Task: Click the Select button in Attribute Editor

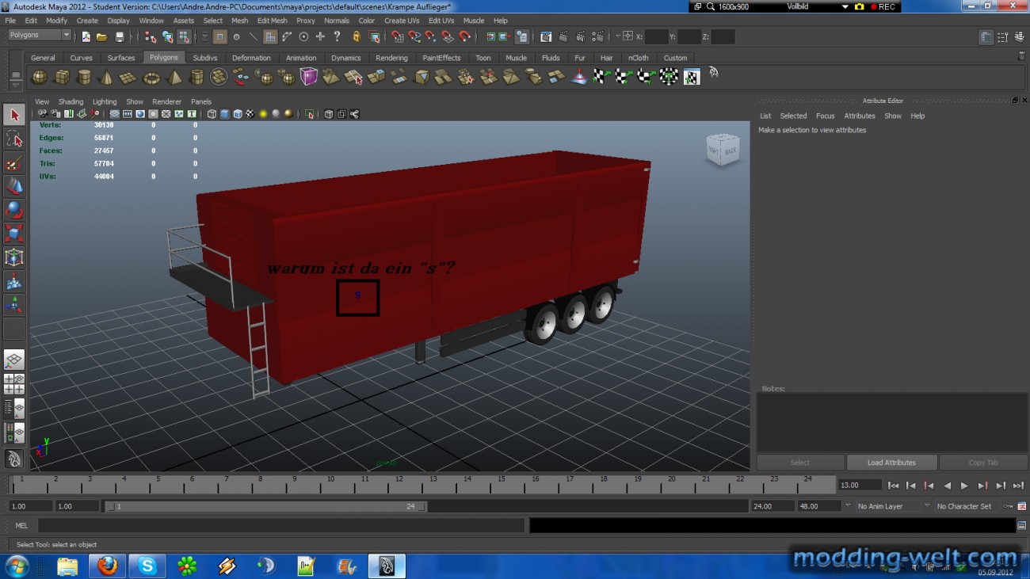Action: (x=800, y=463)
